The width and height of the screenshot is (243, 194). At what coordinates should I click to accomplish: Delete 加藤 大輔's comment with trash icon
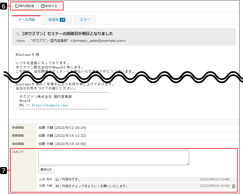coord(233,186)
